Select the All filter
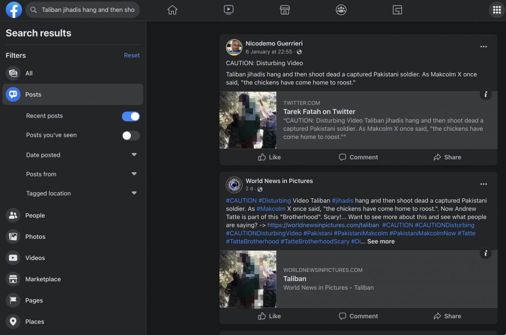Viewport: 506px width, 335px height. point(73,74)
